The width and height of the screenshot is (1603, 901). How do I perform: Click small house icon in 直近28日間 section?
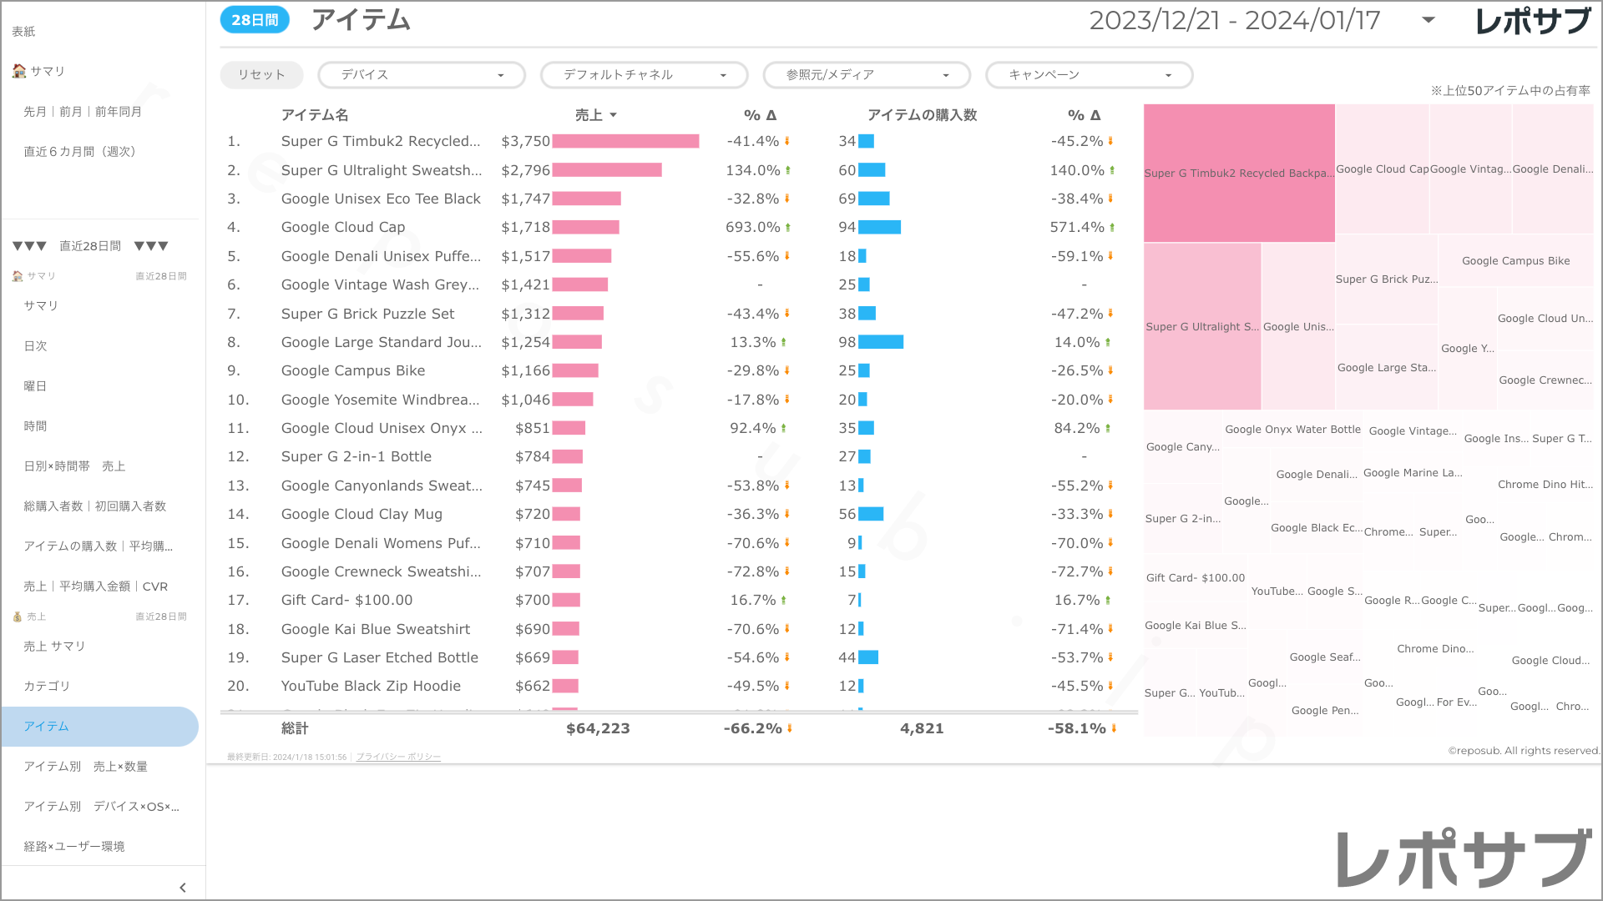point(18,276)
